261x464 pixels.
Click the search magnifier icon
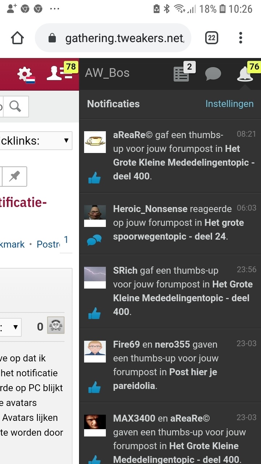coord(15,106)
